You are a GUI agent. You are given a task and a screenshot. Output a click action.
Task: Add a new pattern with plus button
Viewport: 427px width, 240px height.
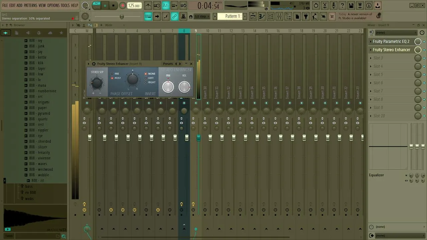(x=245, y=16)
